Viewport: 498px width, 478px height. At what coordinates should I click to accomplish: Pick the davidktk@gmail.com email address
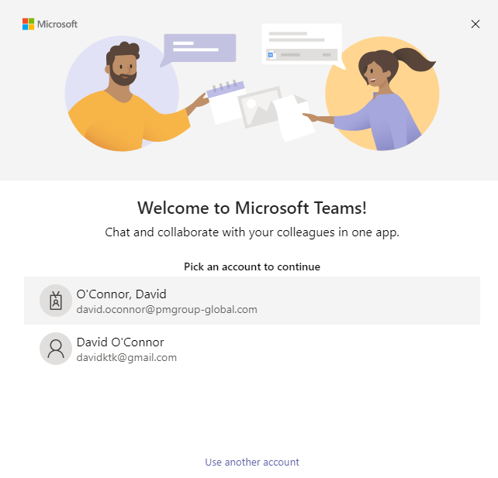[x=126, y=357]
